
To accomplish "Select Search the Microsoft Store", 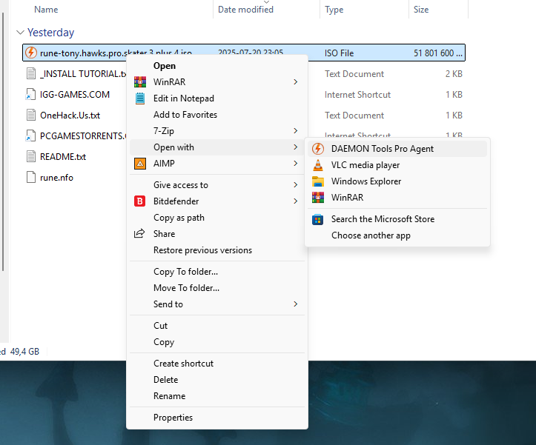I will tap(397, 219).
